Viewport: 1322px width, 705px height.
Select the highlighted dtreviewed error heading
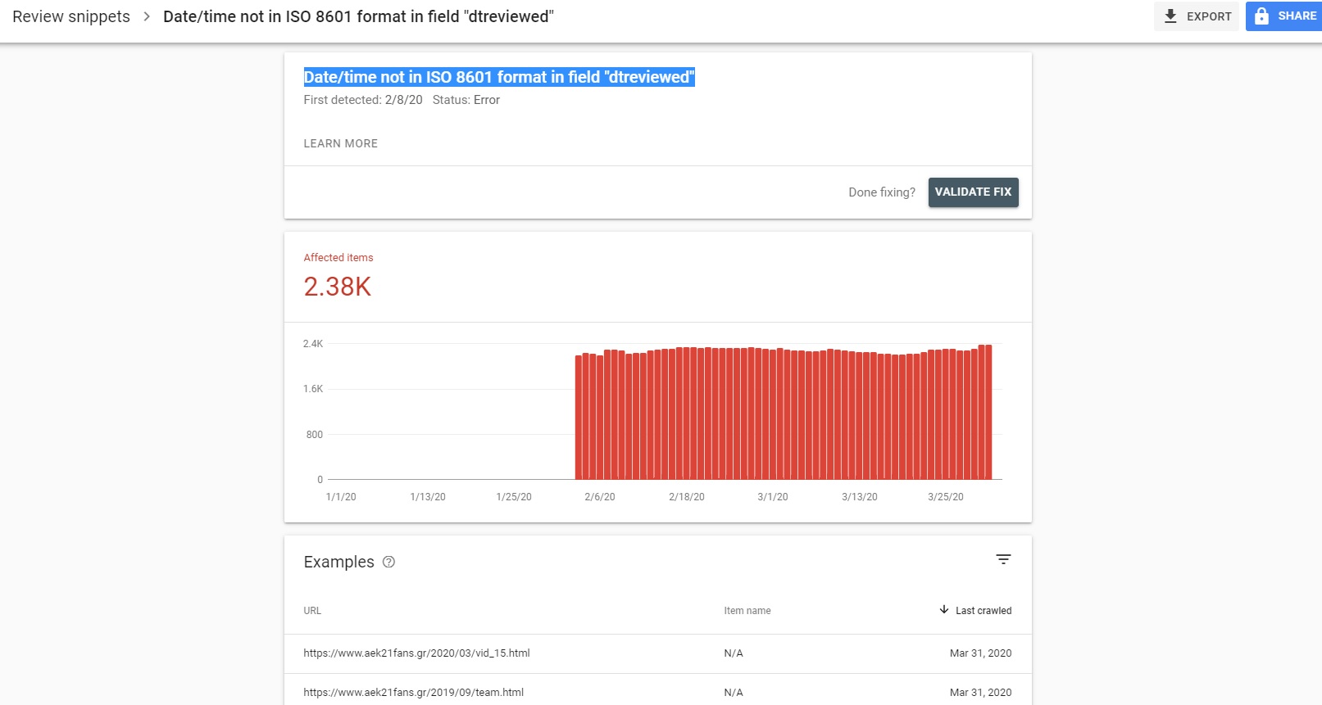pos(499,77)
